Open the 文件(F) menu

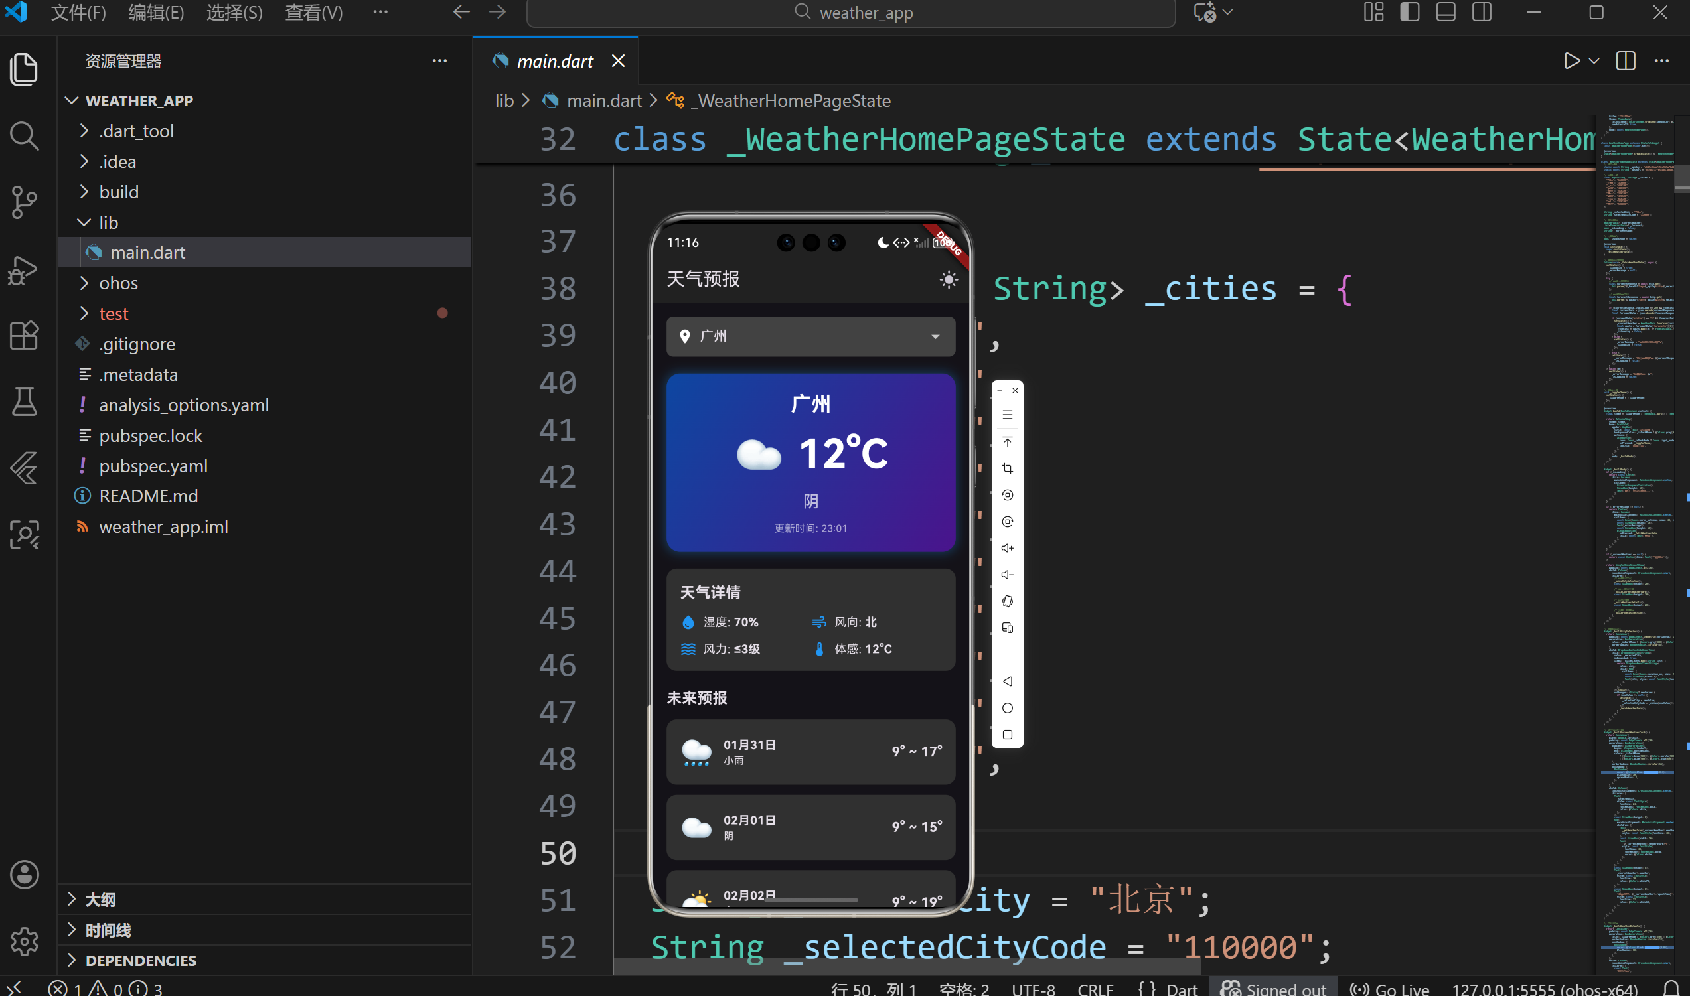click(x=78, y=12)
